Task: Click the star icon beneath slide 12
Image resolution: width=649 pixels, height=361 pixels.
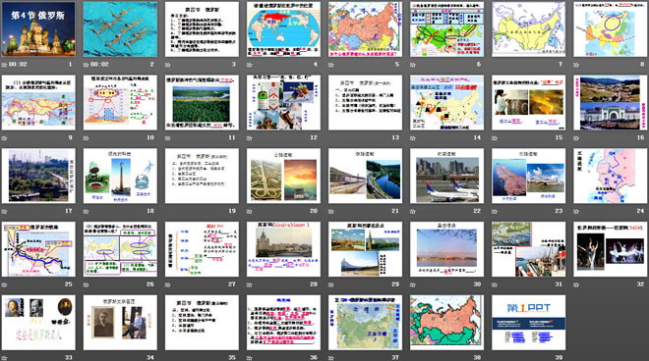Action: pos(250,138)
